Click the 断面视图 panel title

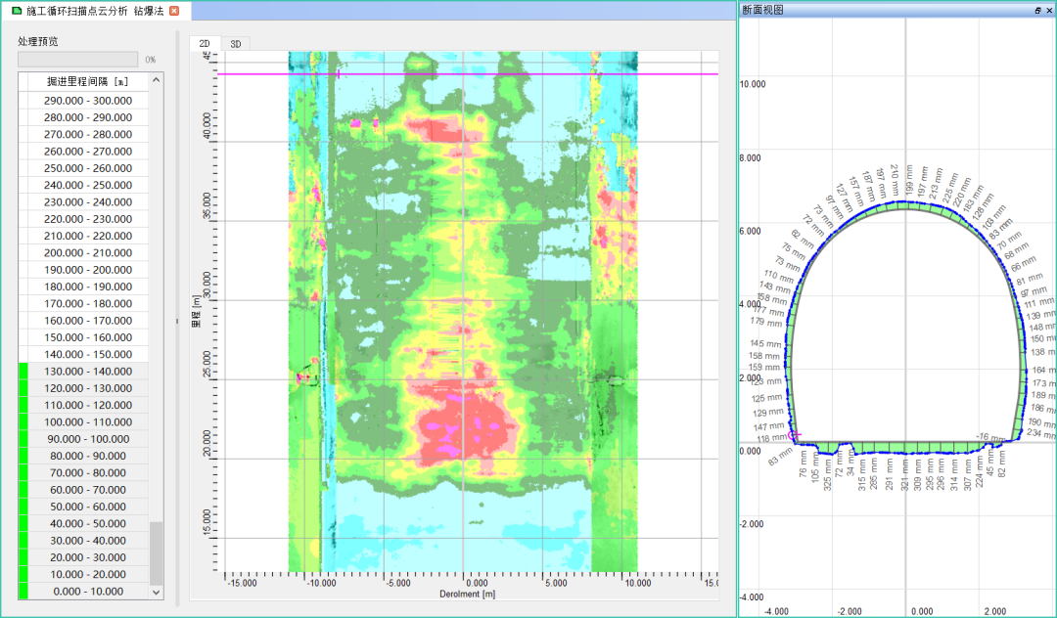[762, 10]
